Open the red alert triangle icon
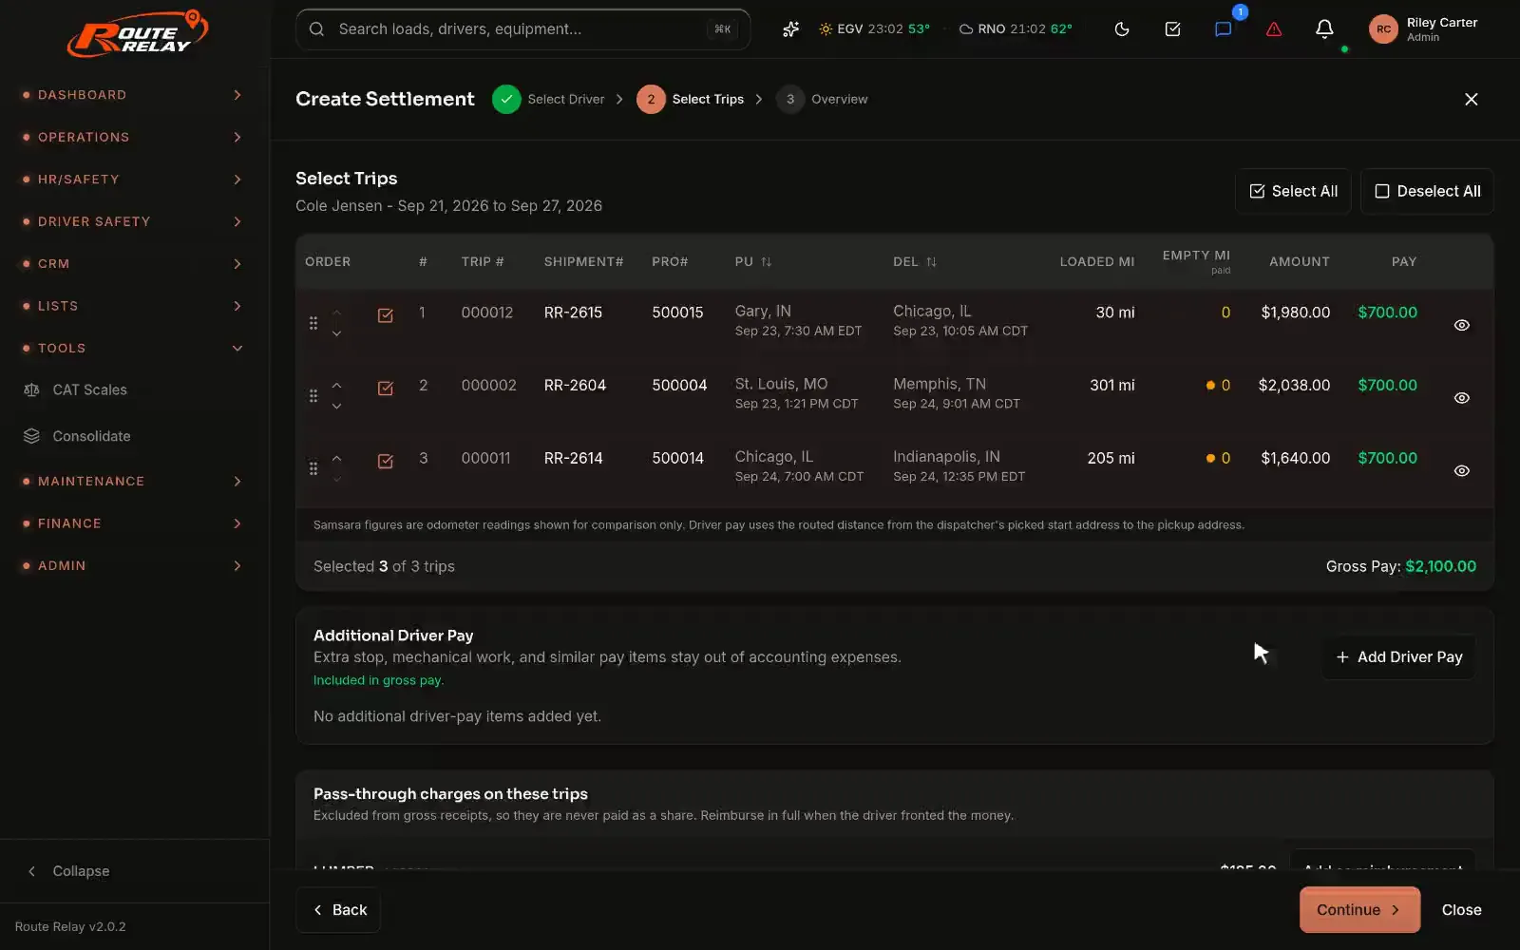This screenshot has width=1520, height=950. point(1274,29)
